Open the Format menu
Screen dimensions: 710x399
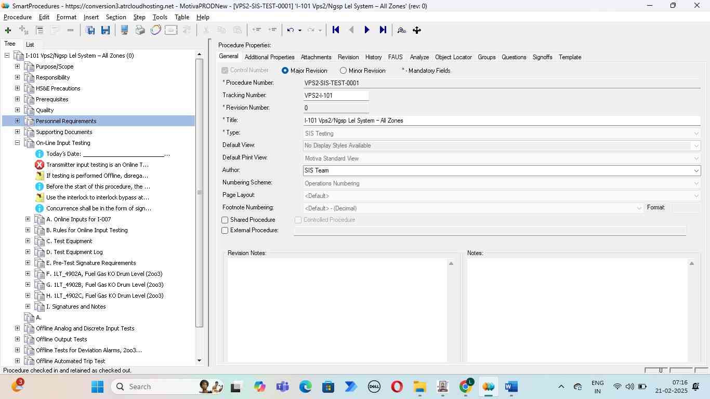67,17
